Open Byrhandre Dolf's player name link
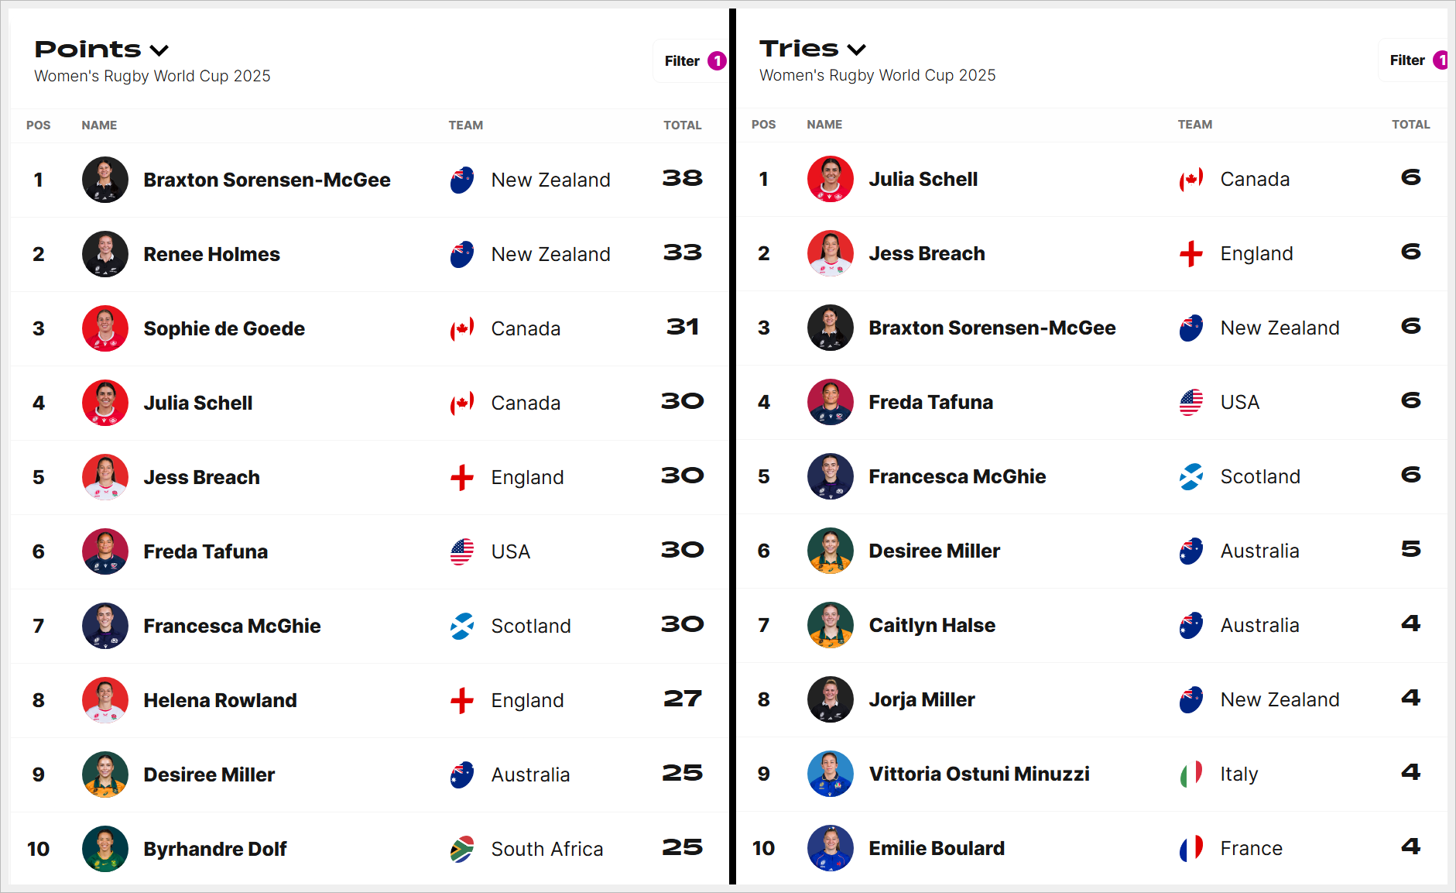Image resolution: width=1456 pixels, height=893 pixels. click(215, 849)
